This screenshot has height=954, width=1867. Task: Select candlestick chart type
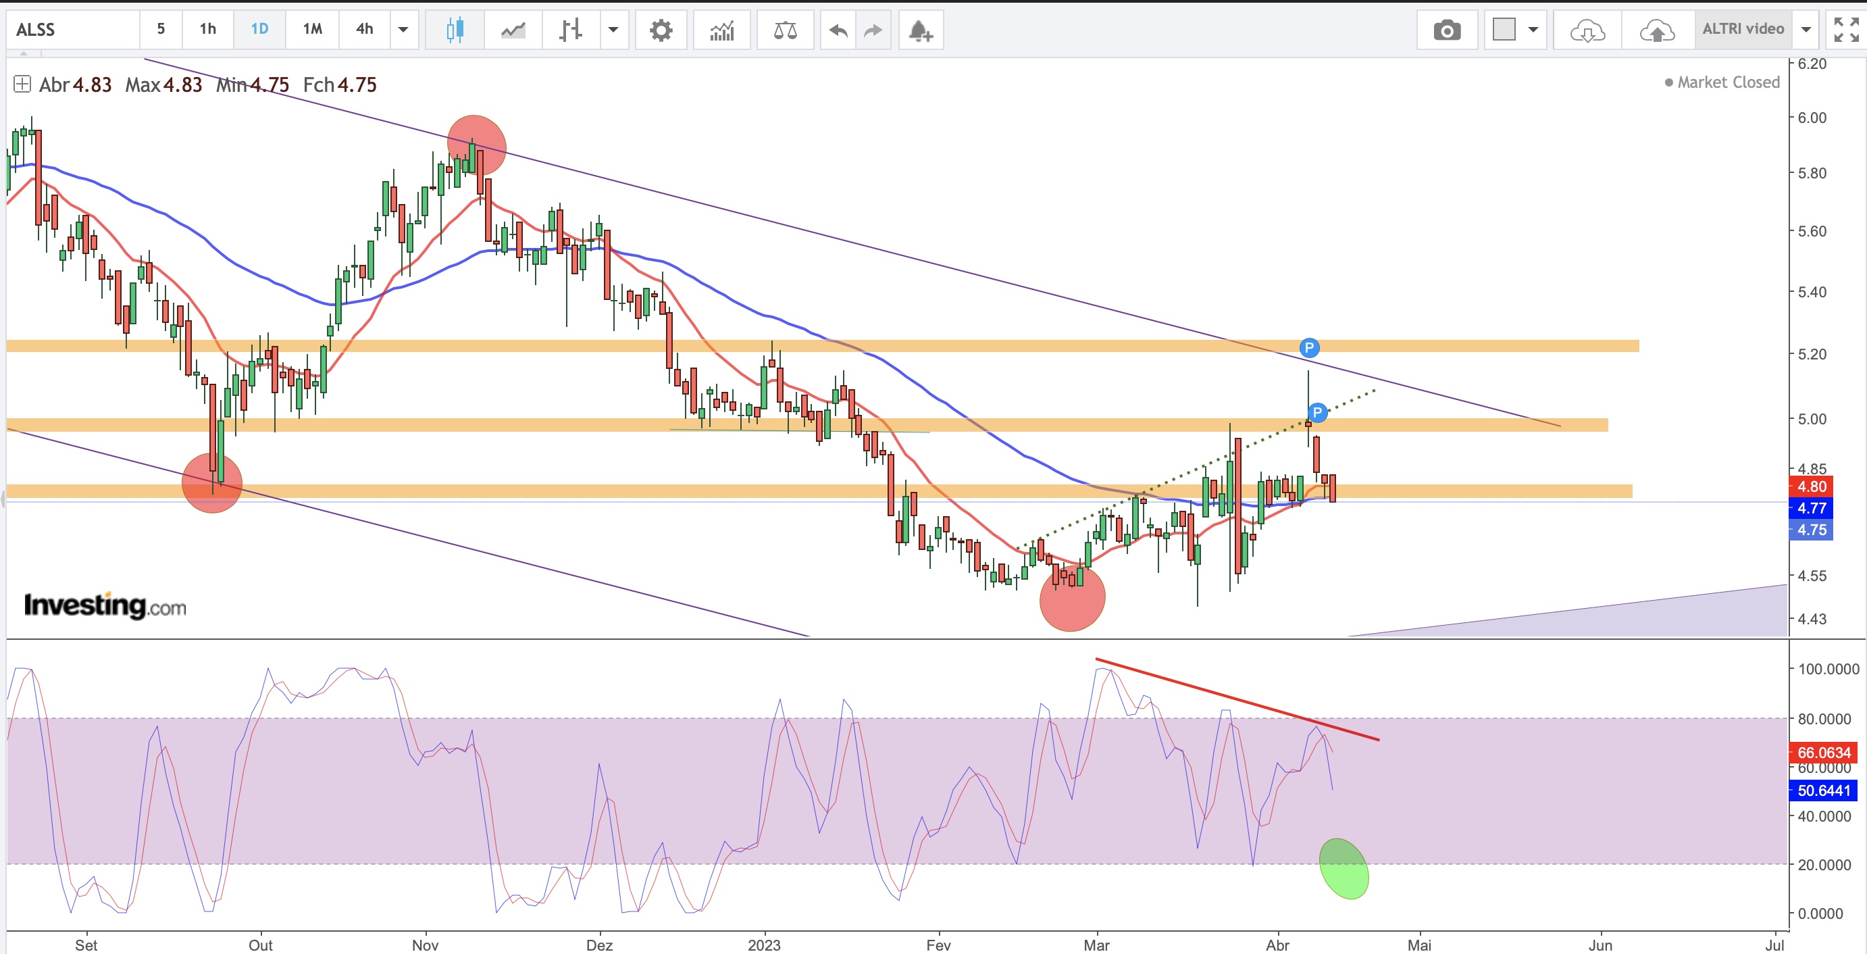455,30
